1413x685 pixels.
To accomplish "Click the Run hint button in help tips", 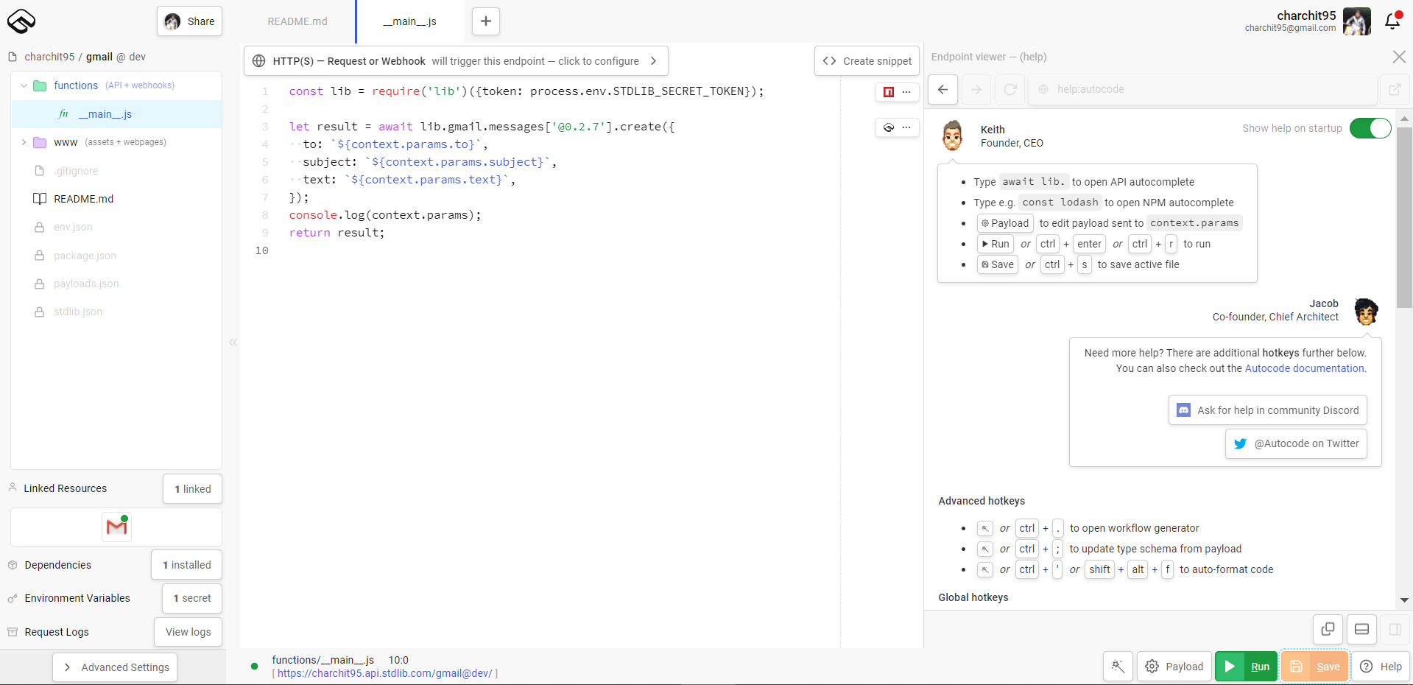I will click(x=995, y=244).
